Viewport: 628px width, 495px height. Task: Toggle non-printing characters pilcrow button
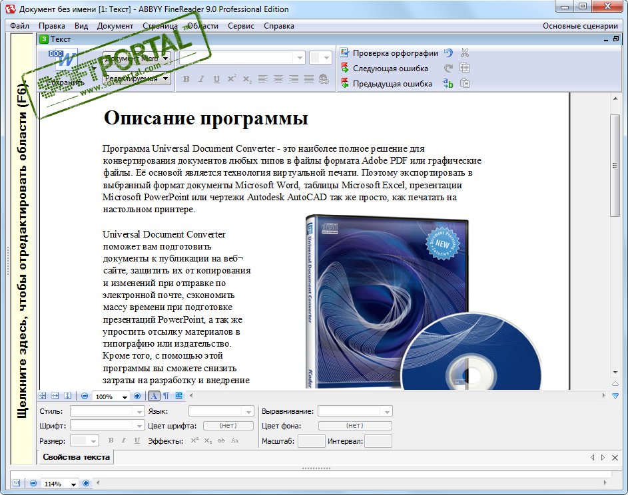(166, 396)
